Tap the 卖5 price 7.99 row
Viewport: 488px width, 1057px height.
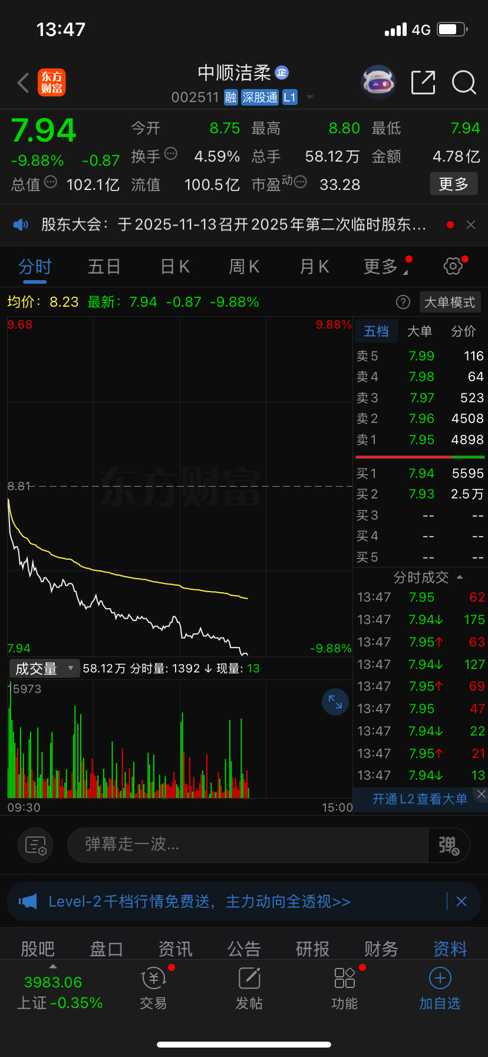click(420, 356)
